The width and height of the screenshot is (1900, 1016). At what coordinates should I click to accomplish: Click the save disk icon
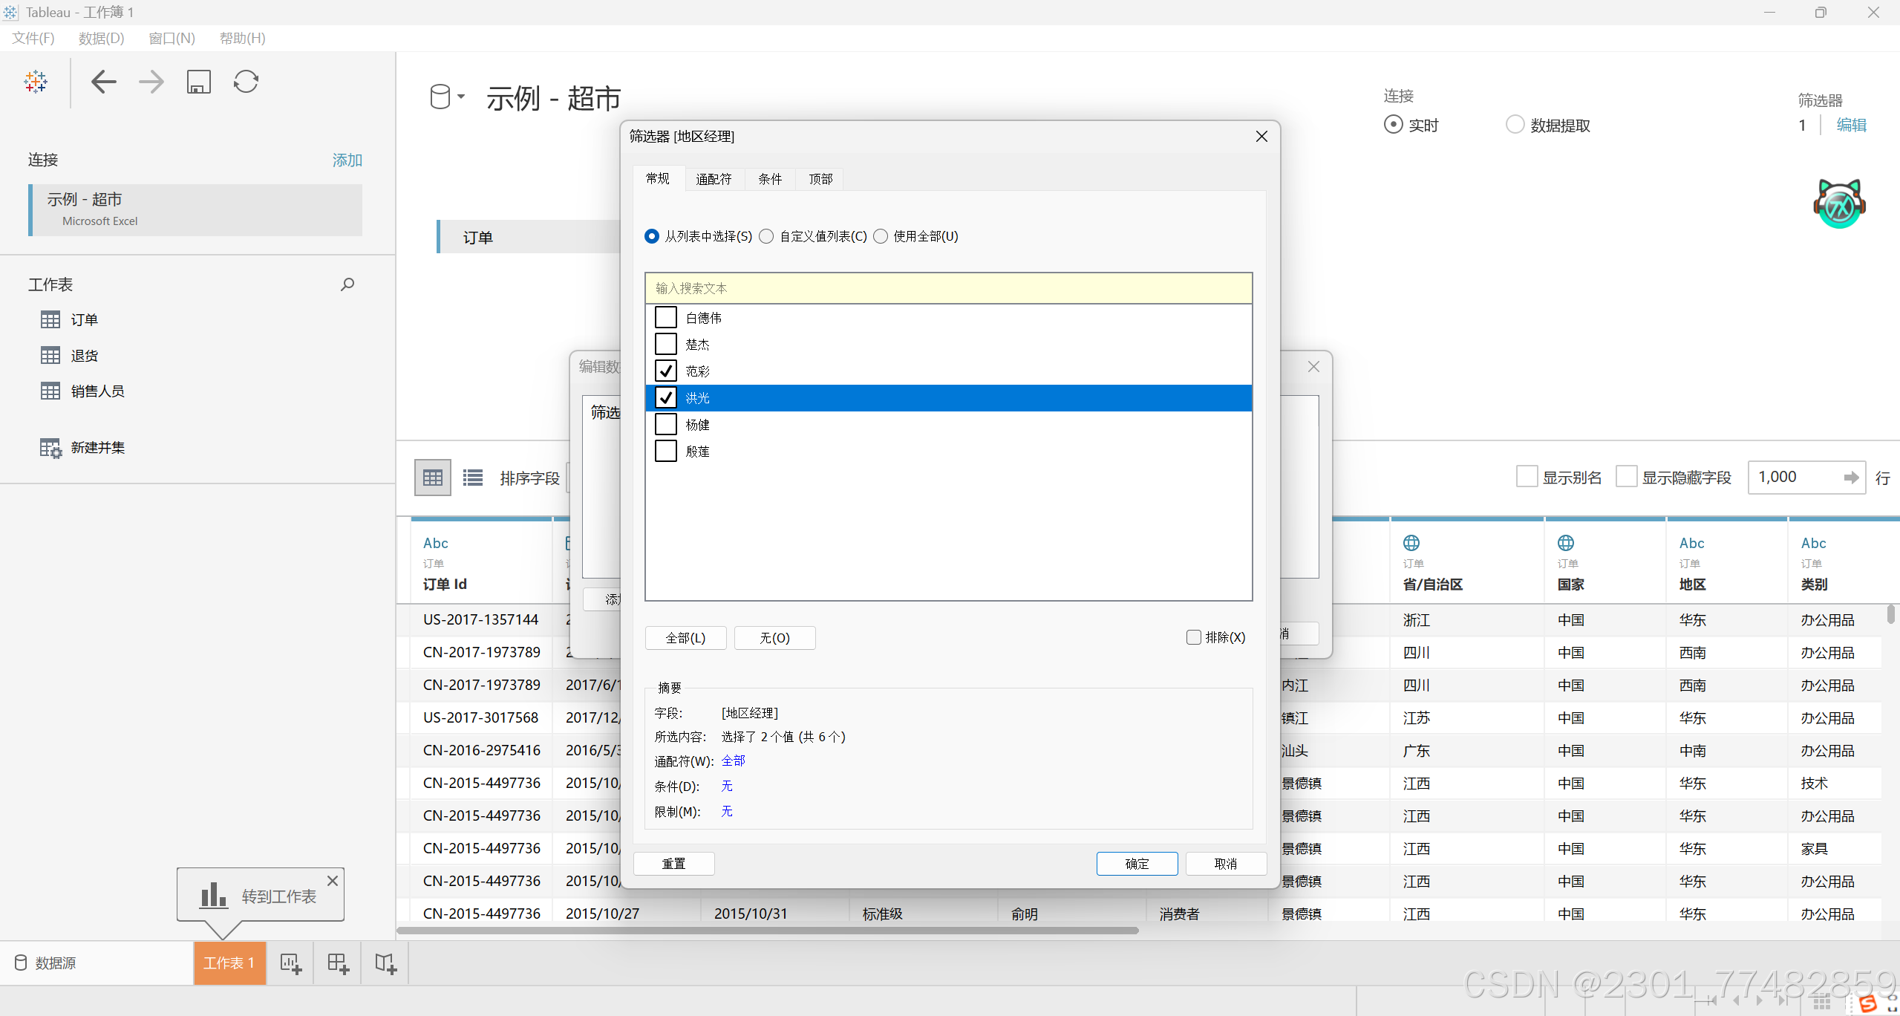(198, 82)
